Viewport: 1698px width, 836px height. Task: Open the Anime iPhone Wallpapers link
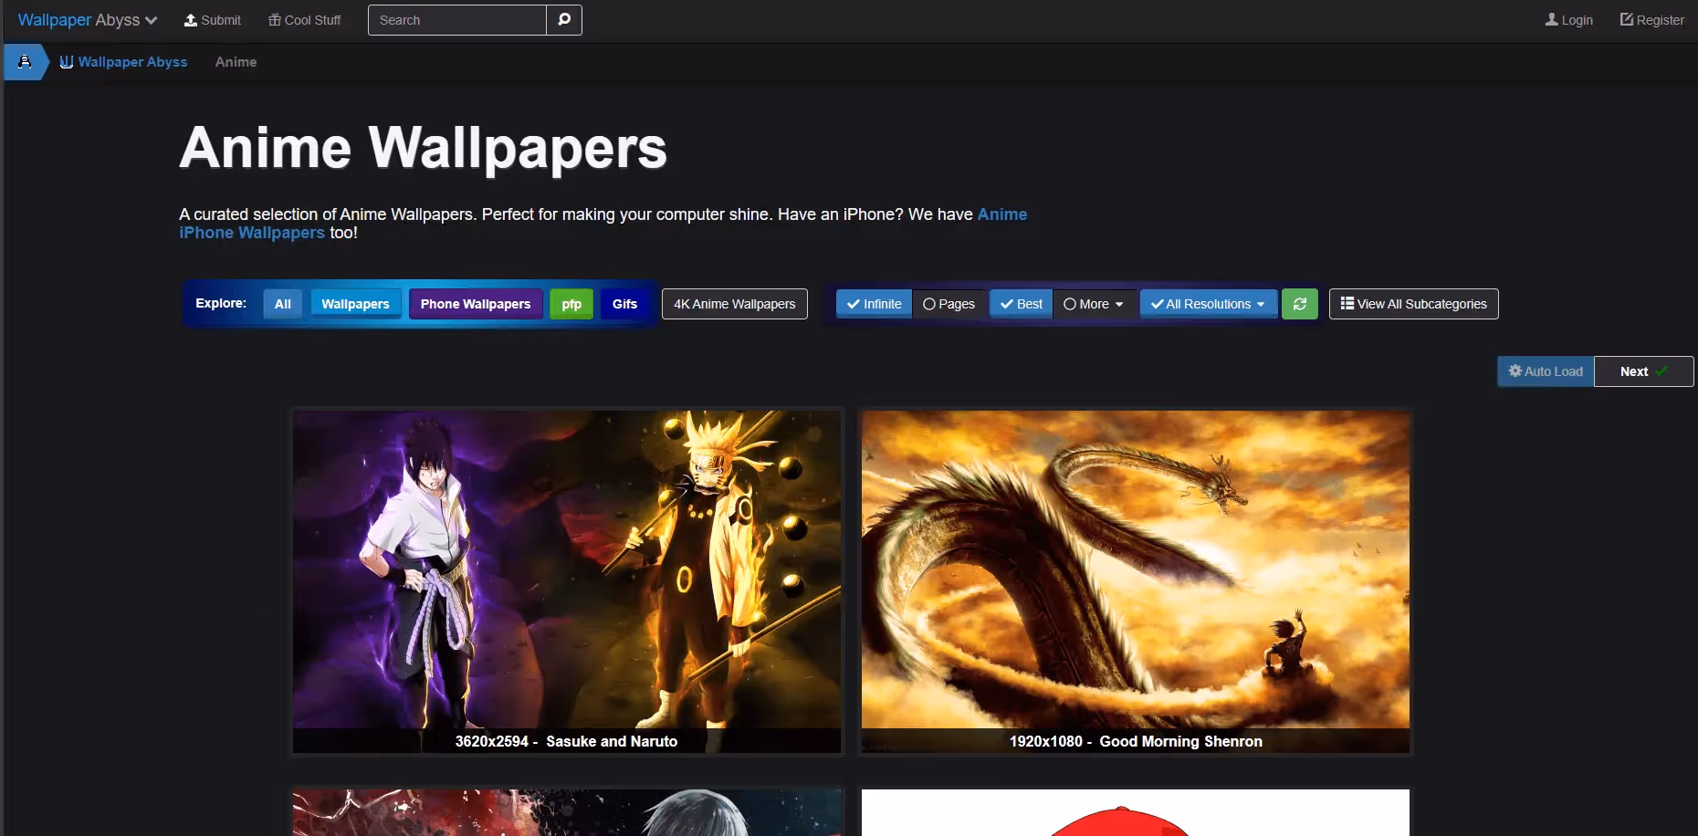point(252,233)
